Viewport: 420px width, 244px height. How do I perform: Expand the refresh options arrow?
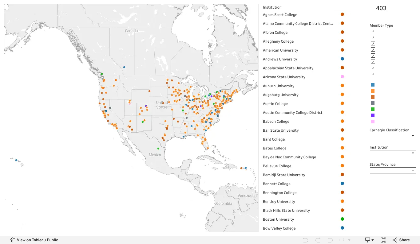349,240
